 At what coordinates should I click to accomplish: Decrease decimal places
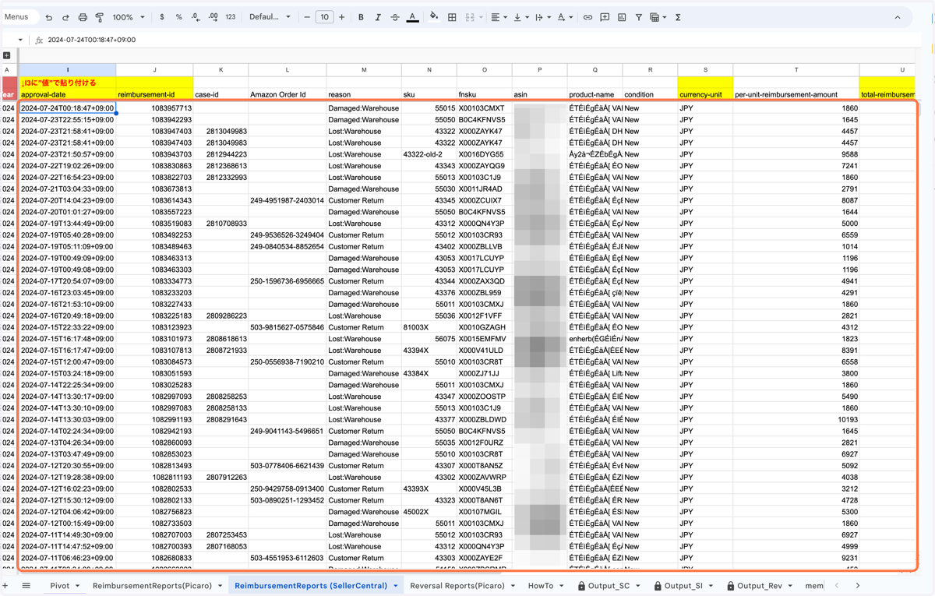196,17
